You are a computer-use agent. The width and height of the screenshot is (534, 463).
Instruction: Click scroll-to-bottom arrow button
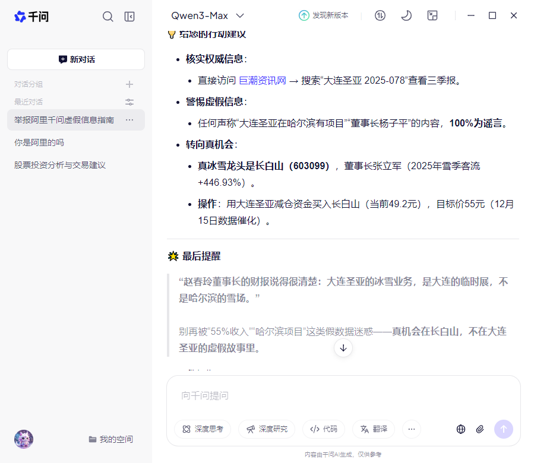coord(343,348)
